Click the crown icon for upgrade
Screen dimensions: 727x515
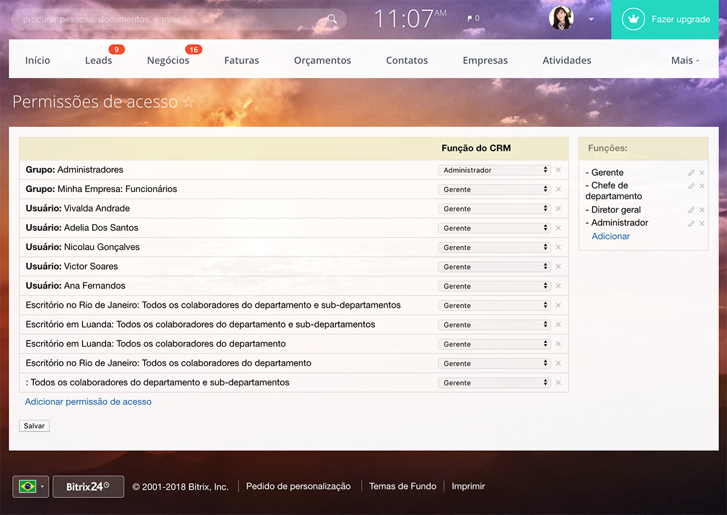point(634,19)
